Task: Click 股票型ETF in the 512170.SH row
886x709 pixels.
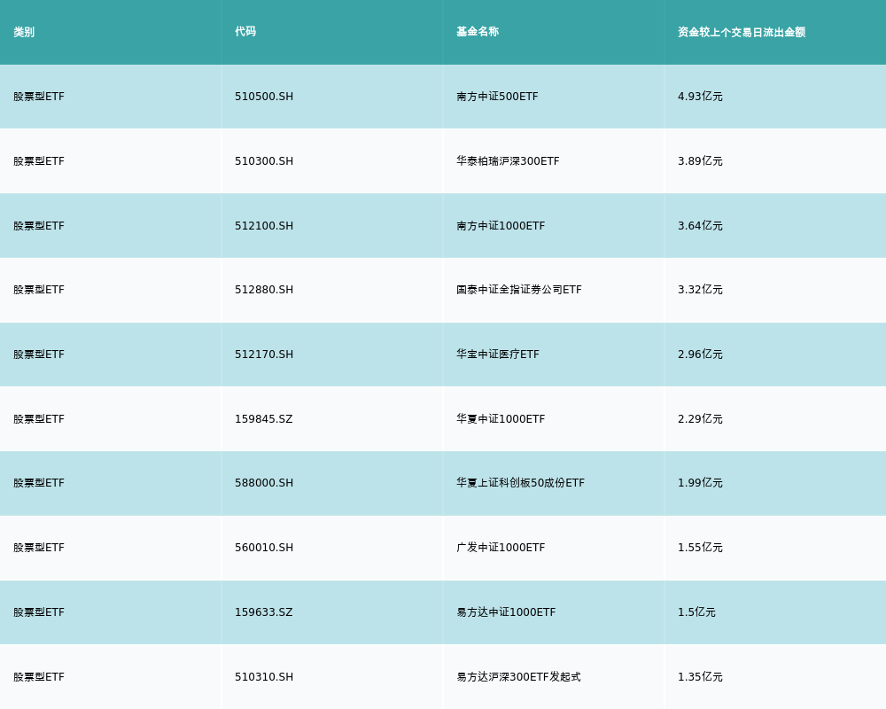Action: point(39,354)
